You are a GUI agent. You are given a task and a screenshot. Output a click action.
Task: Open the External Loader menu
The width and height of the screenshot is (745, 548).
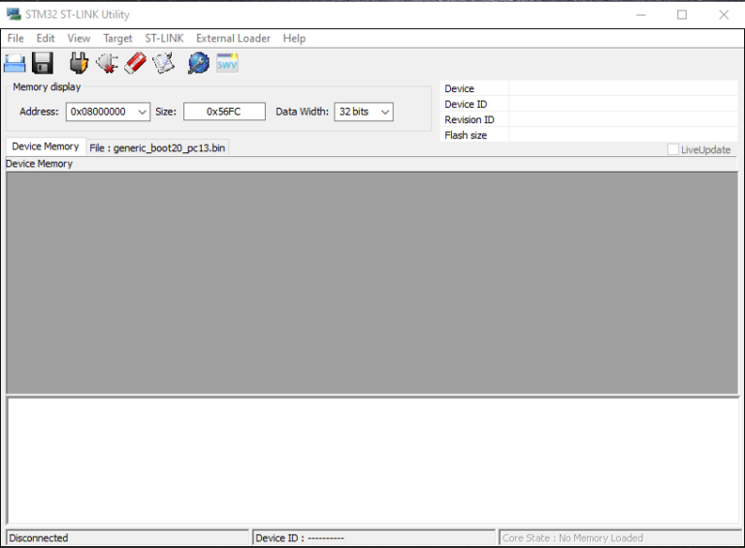pos(233,39)
